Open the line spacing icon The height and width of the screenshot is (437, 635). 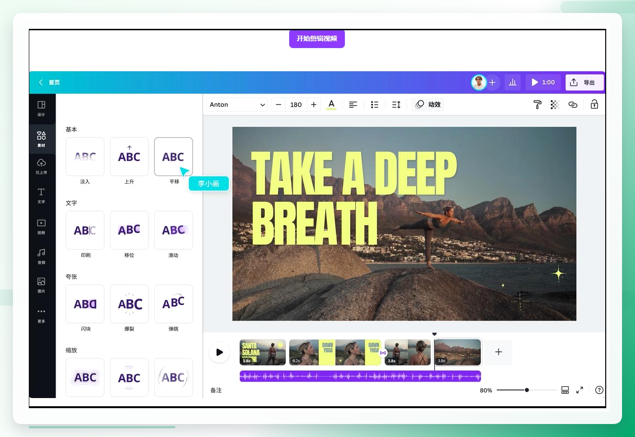point(396,104)
